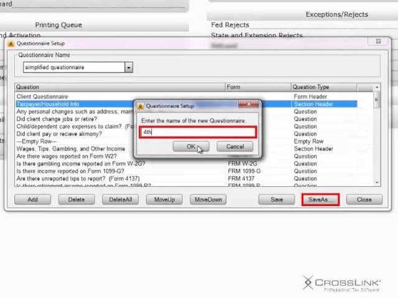The image size is (398, 298).
Task: Click the MoveDown button
Action: click(208, 200)
